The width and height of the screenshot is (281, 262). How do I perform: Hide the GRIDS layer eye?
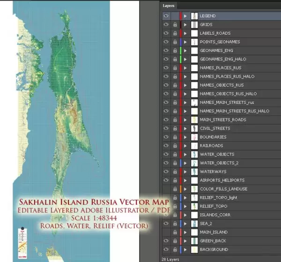(166, 24)
